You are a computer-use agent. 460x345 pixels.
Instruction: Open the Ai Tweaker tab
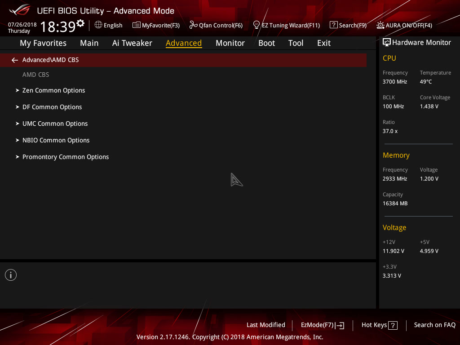click(132, 43)
